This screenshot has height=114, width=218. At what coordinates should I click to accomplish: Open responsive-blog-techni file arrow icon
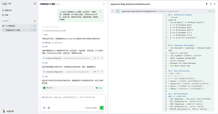(101, 72)
